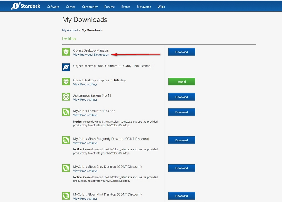The height and width of the screenshot is (202, 282).
Task: Download Ashampoo Backup Pro 11
Action: (181, 97)
